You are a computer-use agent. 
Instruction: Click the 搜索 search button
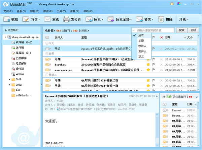(x=182, y=30)
